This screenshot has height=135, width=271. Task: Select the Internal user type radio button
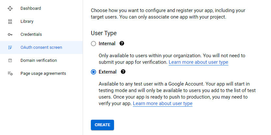[93, 44]
